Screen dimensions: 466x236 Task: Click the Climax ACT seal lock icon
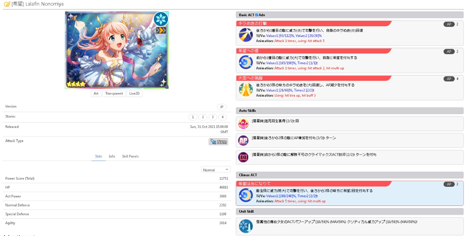point(243,157)
